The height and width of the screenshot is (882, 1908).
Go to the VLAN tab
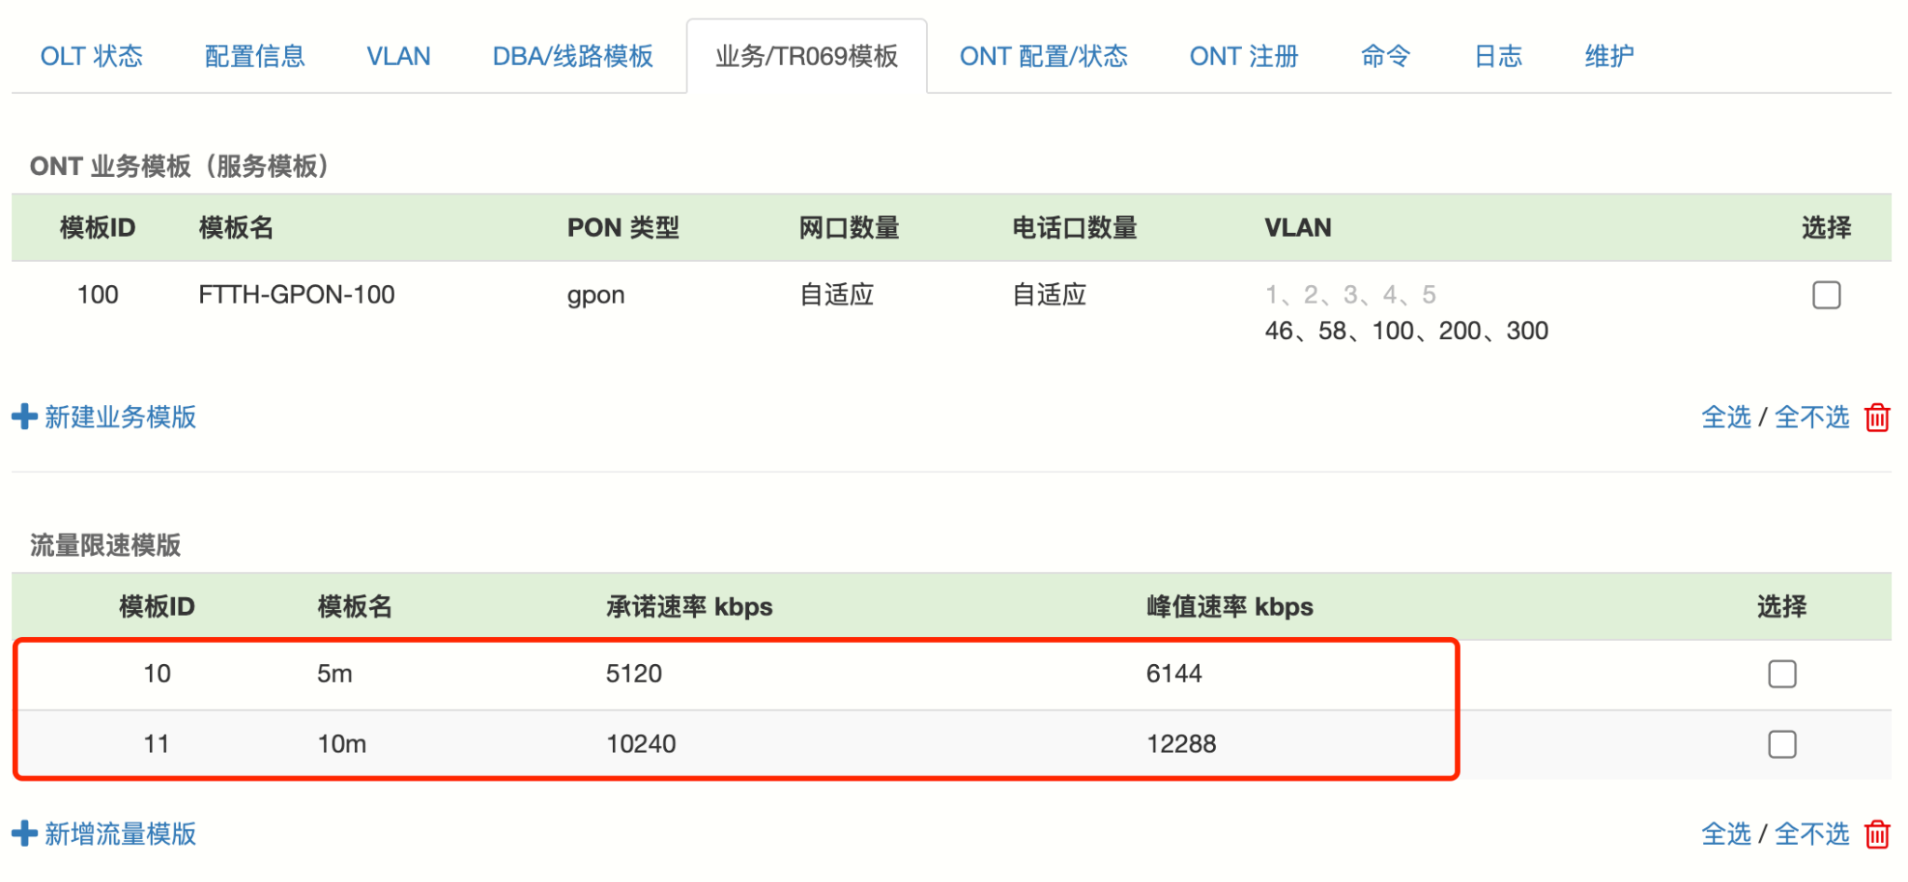coord(398,56)
